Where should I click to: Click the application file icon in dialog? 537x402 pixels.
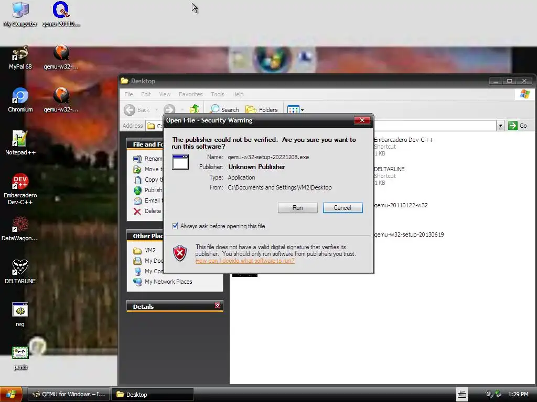(x=180, y=162)
